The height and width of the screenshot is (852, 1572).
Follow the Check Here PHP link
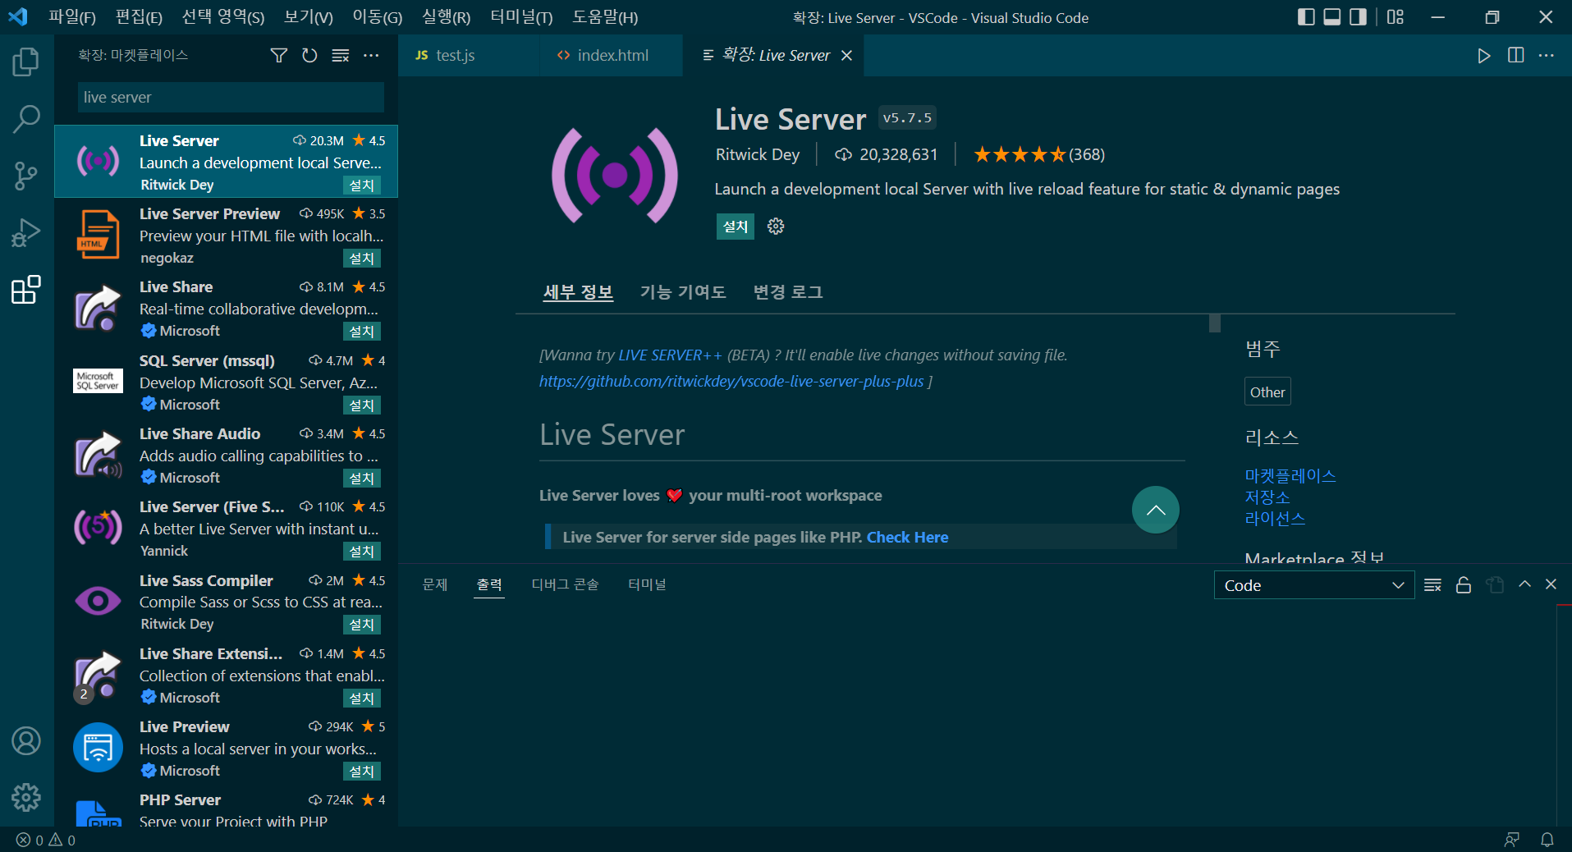(907, 538)
